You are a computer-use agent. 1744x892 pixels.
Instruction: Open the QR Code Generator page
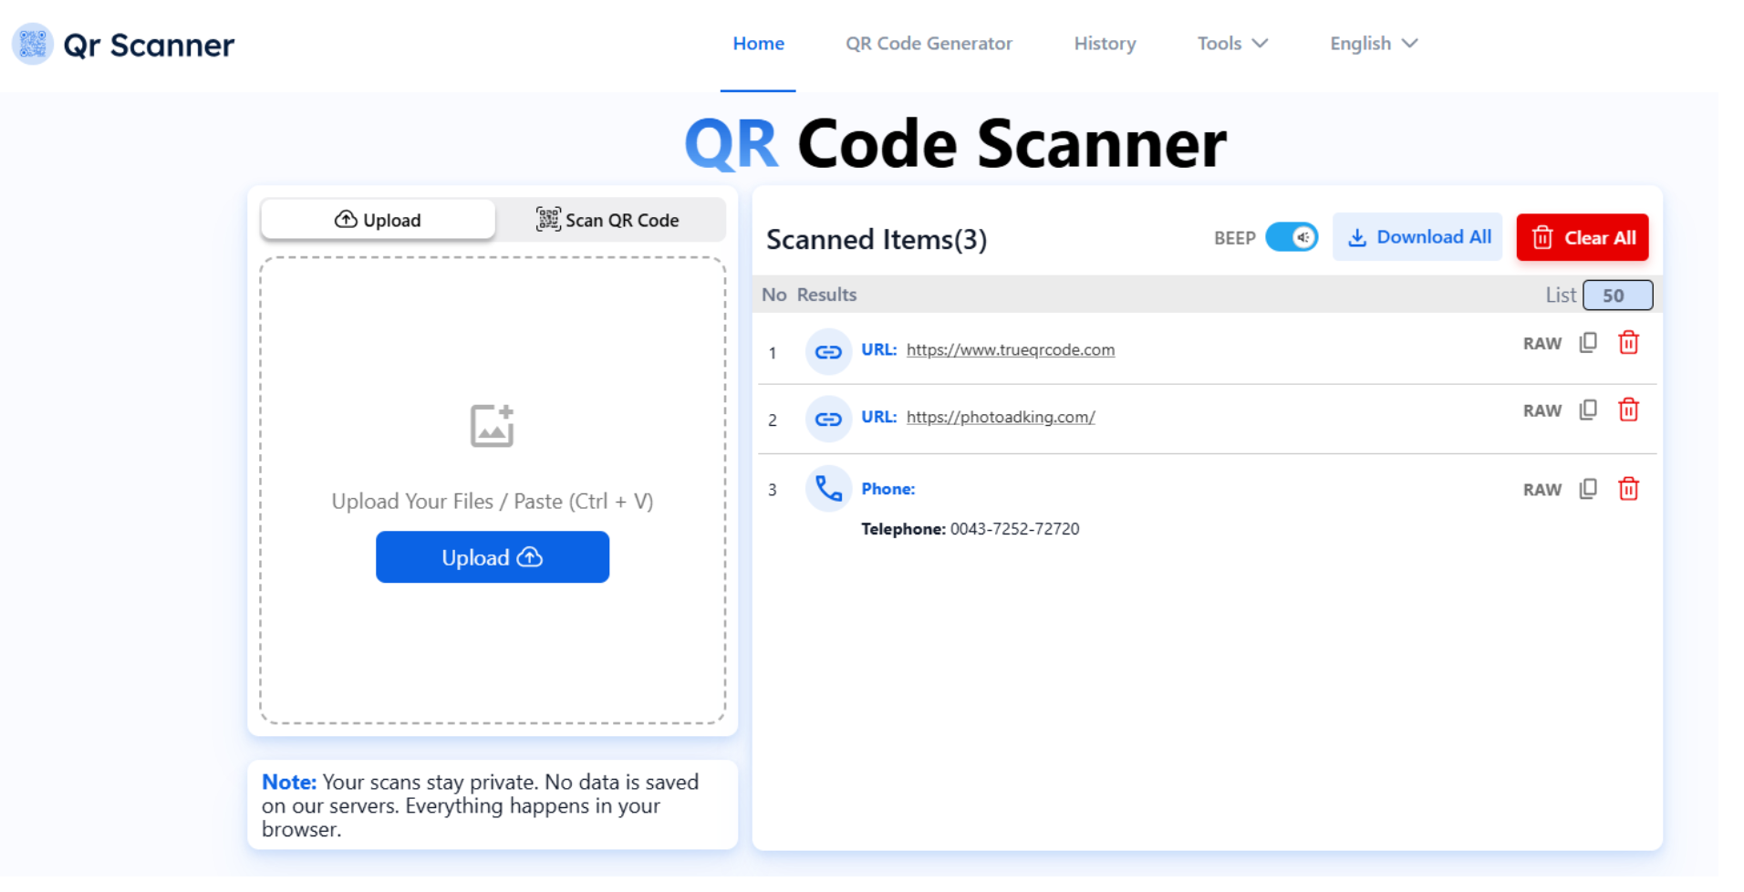(928, 44)
